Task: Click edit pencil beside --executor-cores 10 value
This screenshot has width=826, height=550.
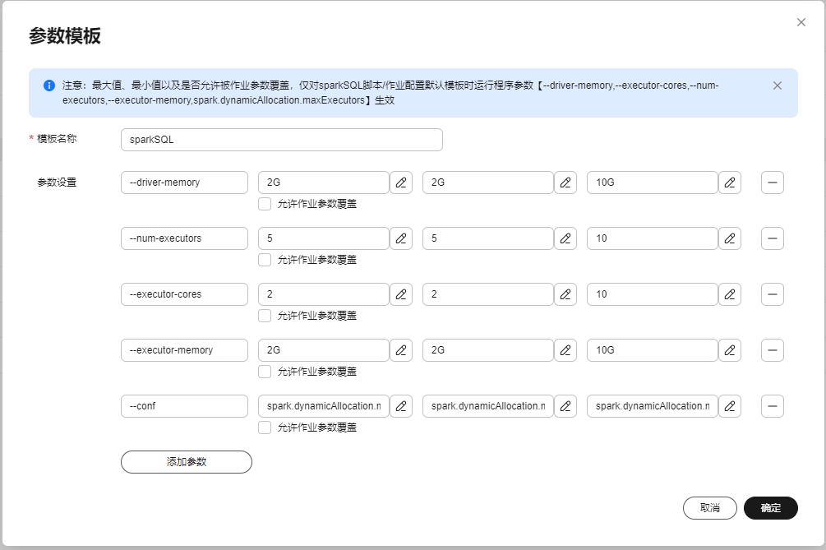Action: tap(730, 294)
